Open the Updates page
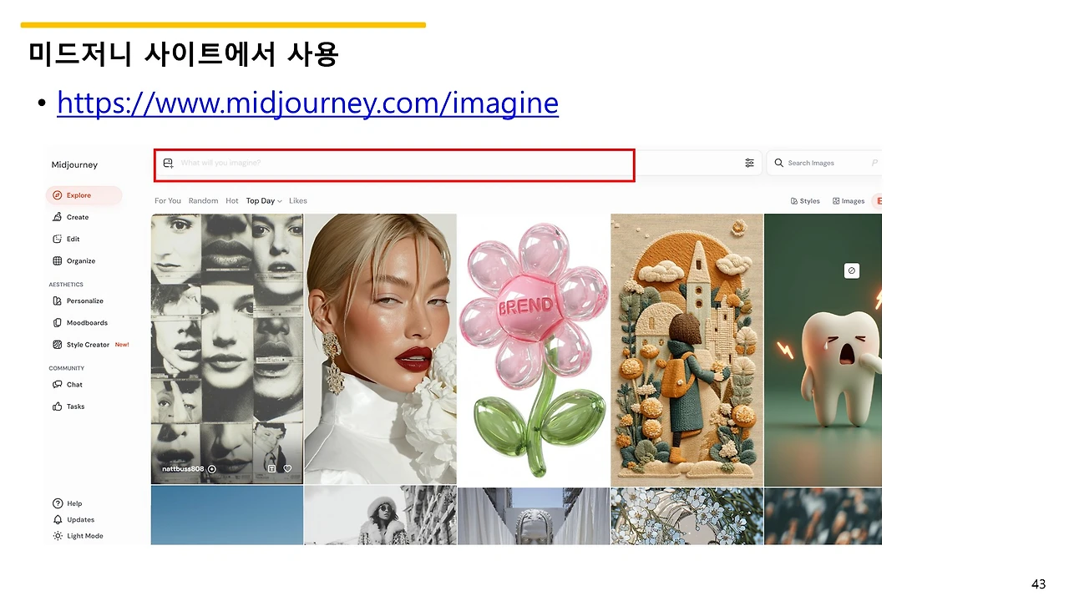 79,519
